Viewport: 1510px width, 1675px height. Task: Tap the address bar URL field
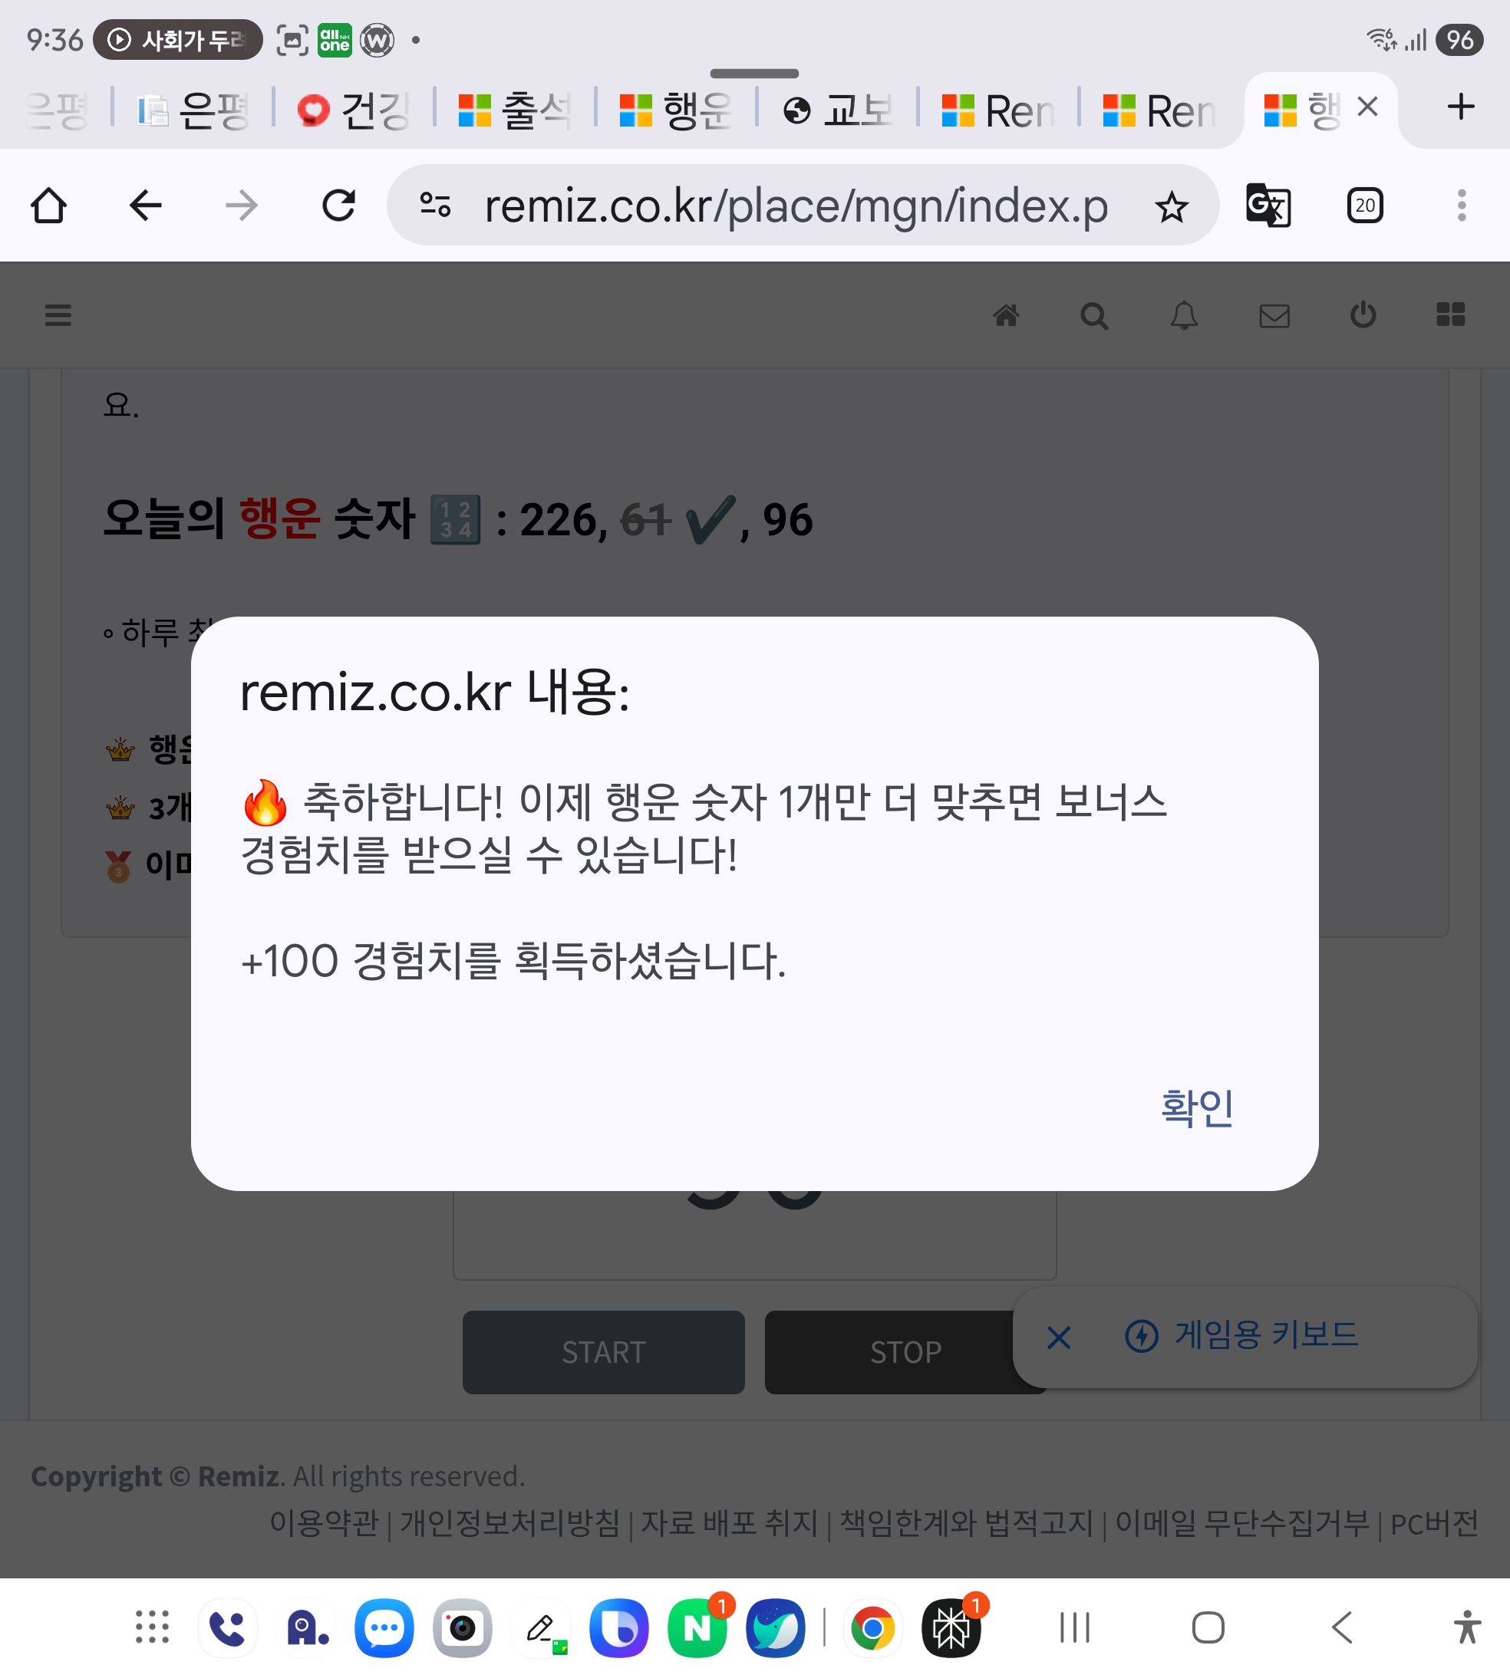pyautogui.click(x=795, y=206)
